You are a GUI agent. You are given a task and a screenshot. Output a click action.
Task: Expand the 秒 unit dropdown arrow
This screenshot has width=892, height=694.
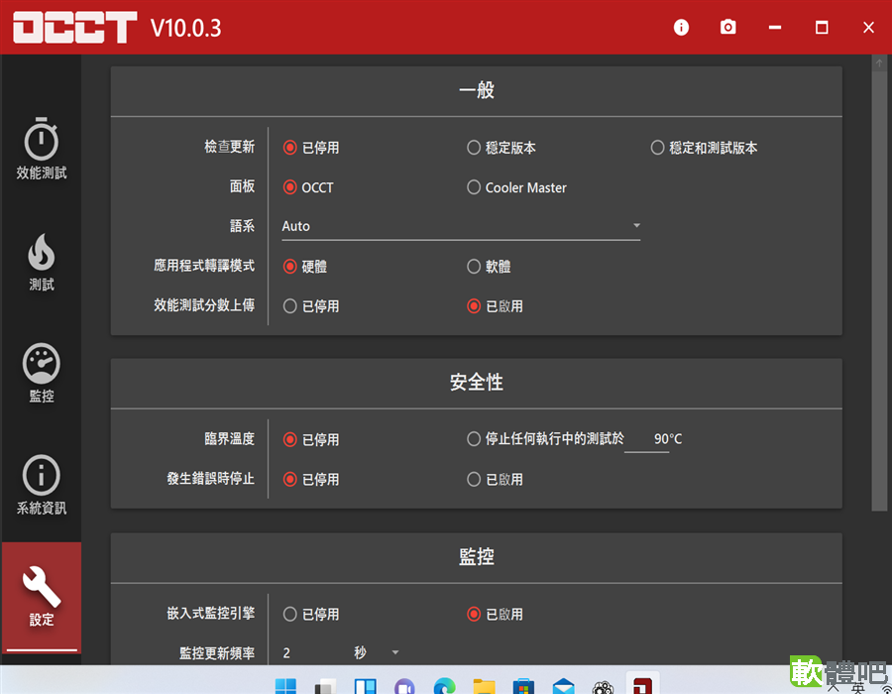tap(395, 652)
